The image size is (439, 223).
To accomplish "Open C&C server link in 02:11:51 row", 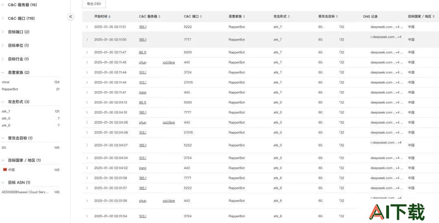I will [143, 27].
